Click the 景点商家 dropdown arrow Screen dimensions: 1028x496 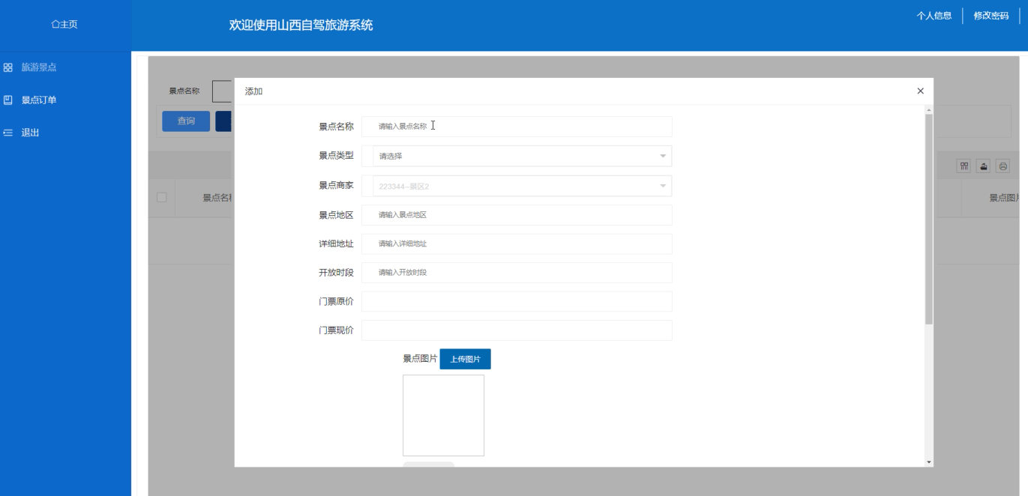(663, 186)
